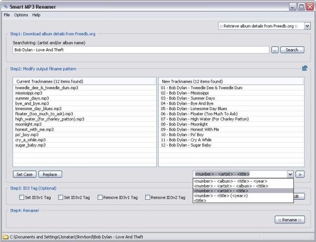Screen dimensions: 316x242
Task: Select moonlight.mp3 in current tracknames
Action: [84, 124]
